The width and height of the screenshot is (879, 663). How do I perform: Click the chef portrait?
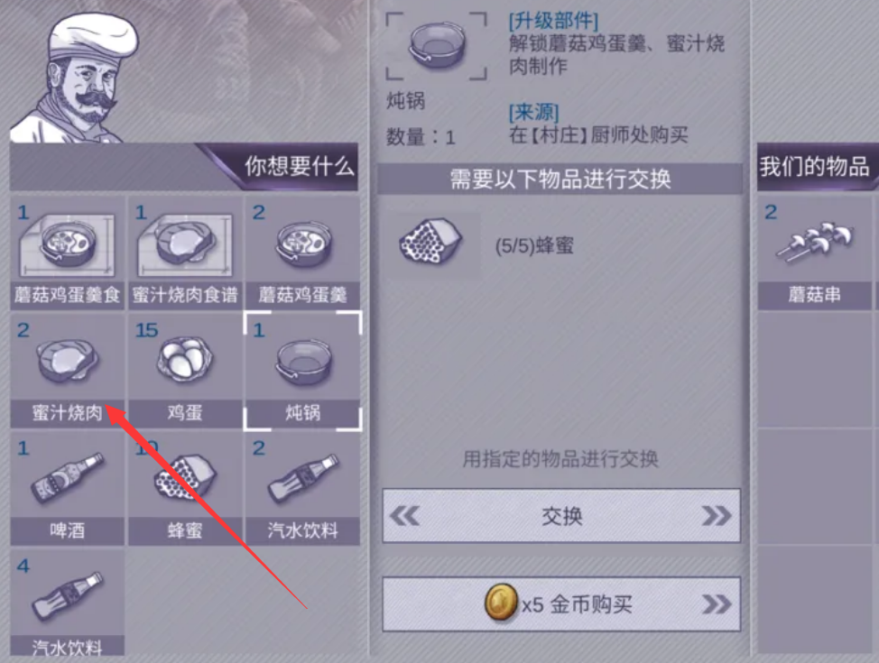[76, 78]
